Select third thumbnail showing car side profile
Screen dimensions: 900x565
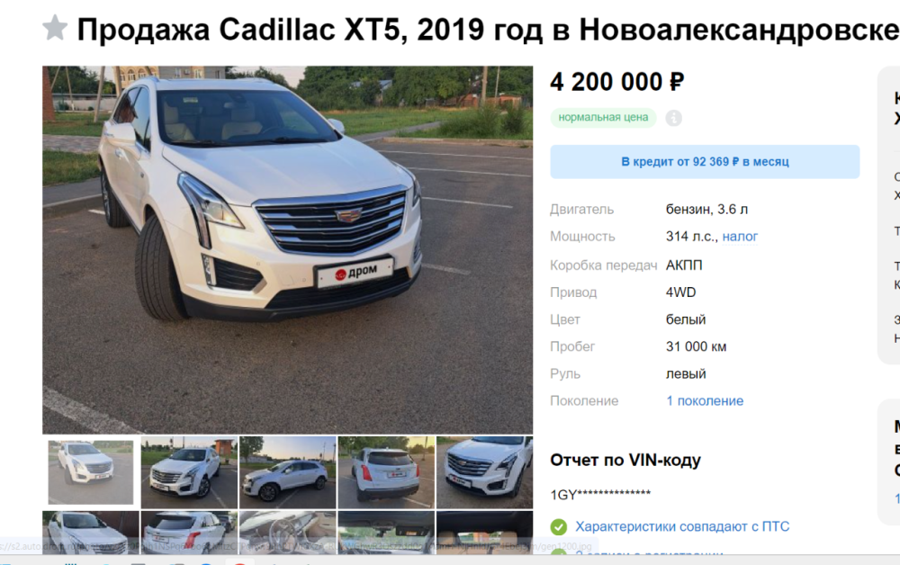pyautogui.click(x=288, y=472)
